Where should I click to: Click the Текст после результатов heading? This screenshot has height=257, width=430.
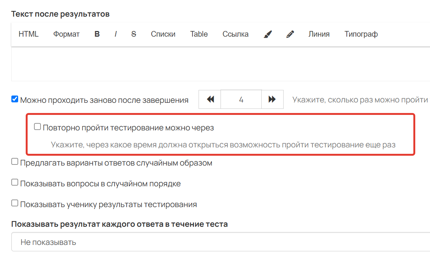pos(61,14)
